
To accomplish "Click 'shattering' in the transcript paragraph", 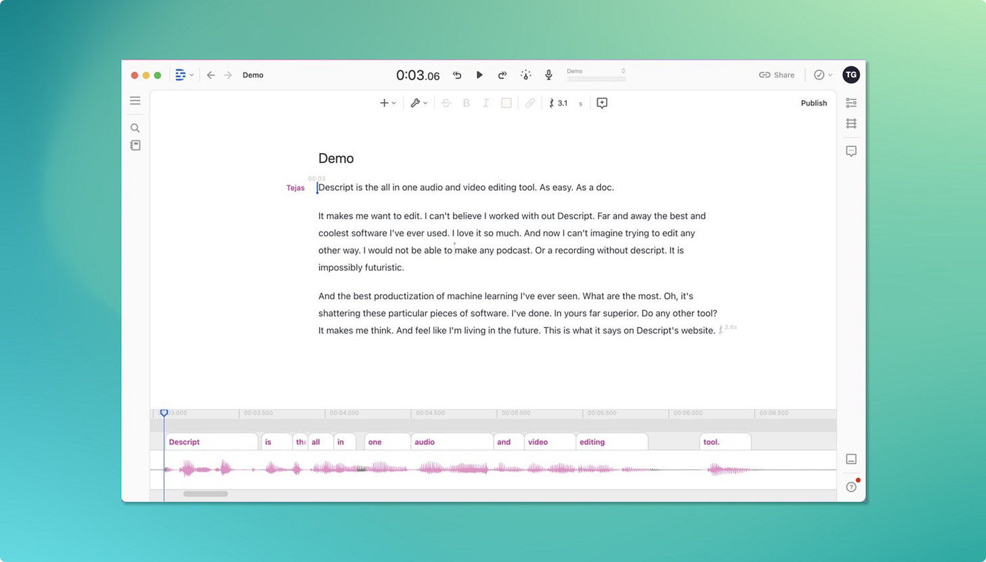I will (340, 314).
